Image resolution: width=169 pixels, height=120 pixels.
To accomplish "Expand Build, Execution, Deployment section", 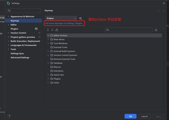I will tap(8, 41).
